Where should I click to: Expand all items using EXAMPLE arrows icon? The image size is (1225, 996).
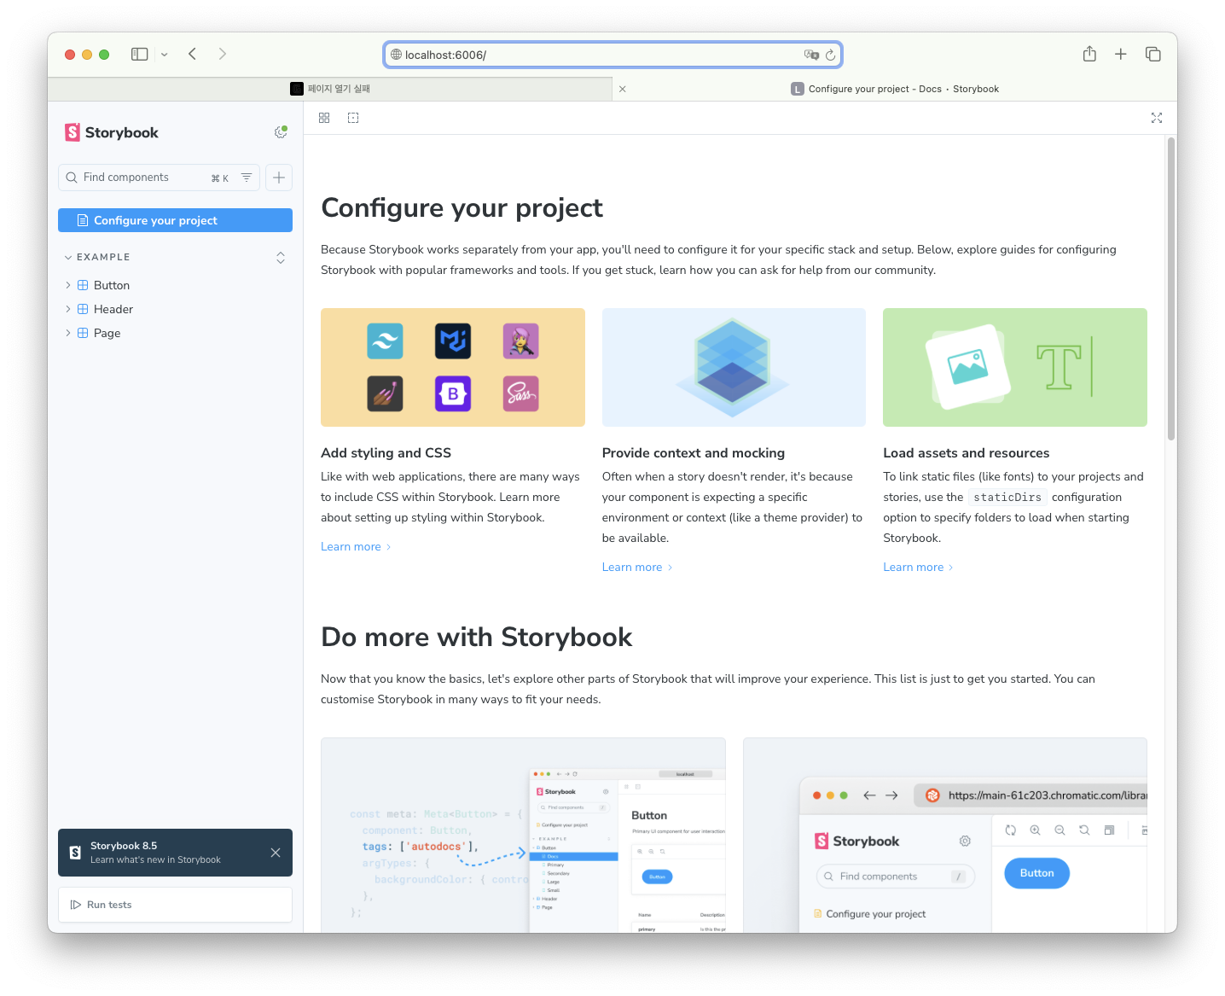[281, 257]
